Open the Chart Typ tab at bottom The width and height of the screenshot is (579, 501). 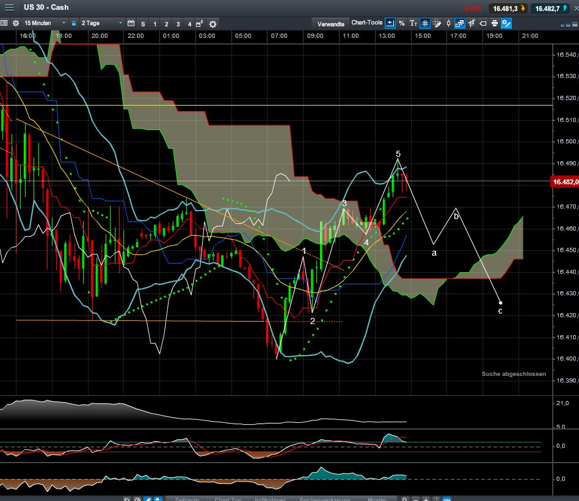(x=228, y=499)
